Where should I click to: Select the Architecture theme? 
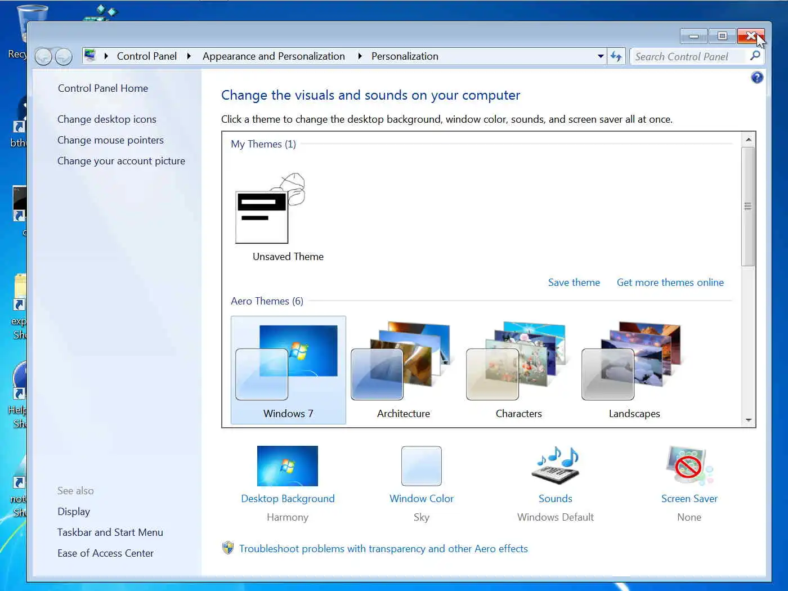tap(403, 370)
